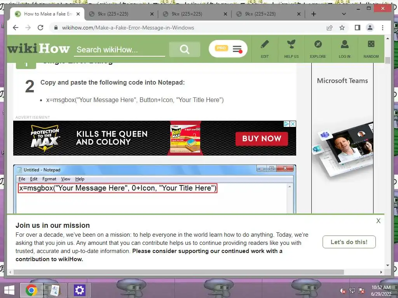398x298 pixels.
Task: Open the document app on the taskbar
Action: click(x=55, y=290)
